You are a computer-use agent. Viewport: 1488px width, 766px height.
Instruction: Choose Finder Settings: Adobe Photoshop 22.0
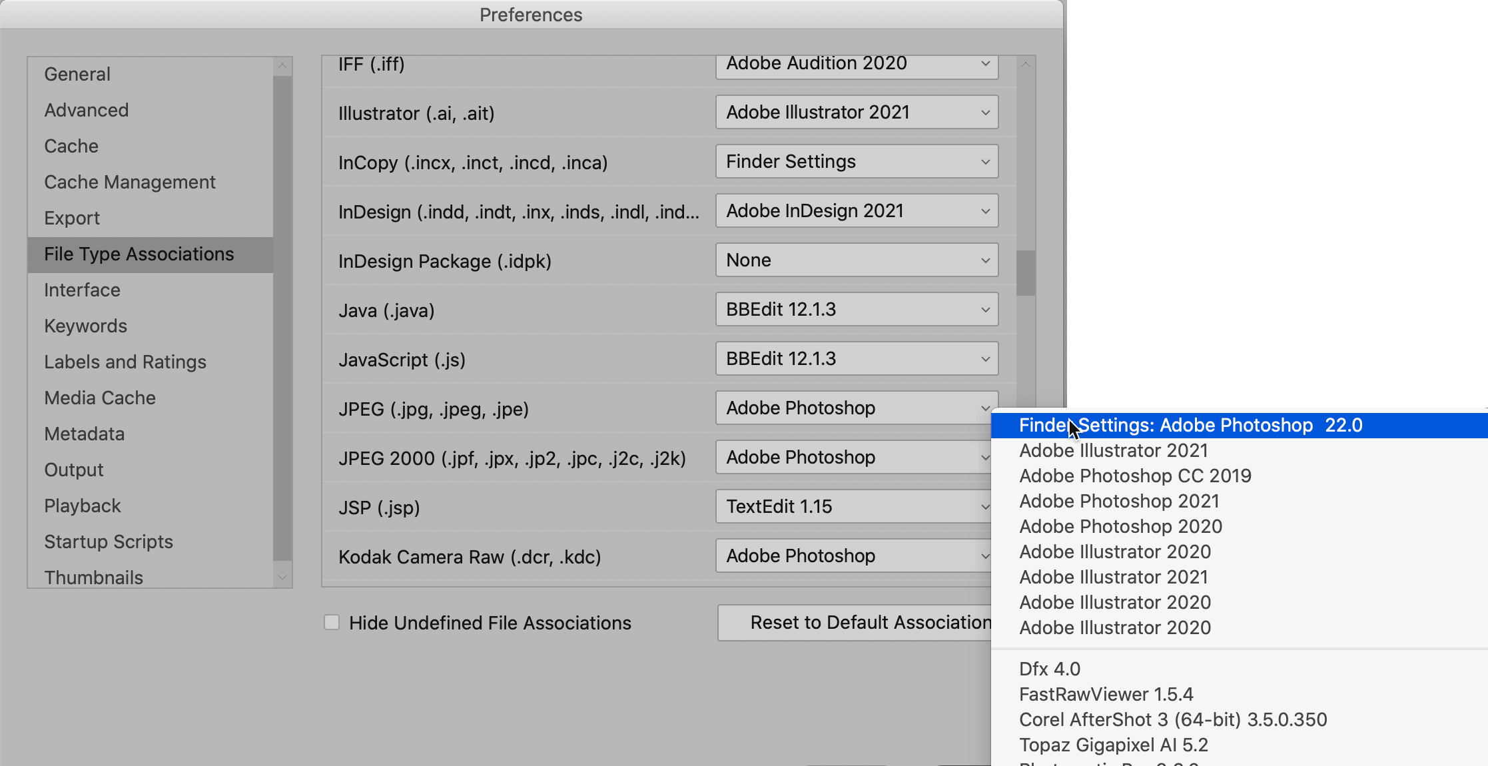point(1190,426)
